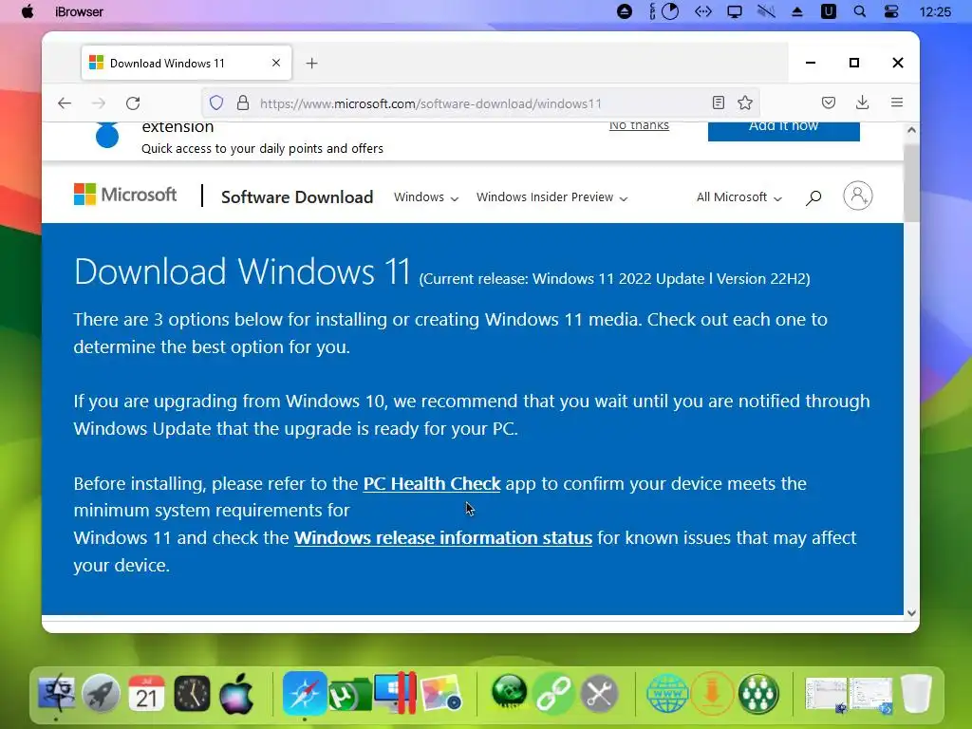Viewport: 972px width, 729px height.
Task: Open a new tab with the plus button
Action: 311,64
